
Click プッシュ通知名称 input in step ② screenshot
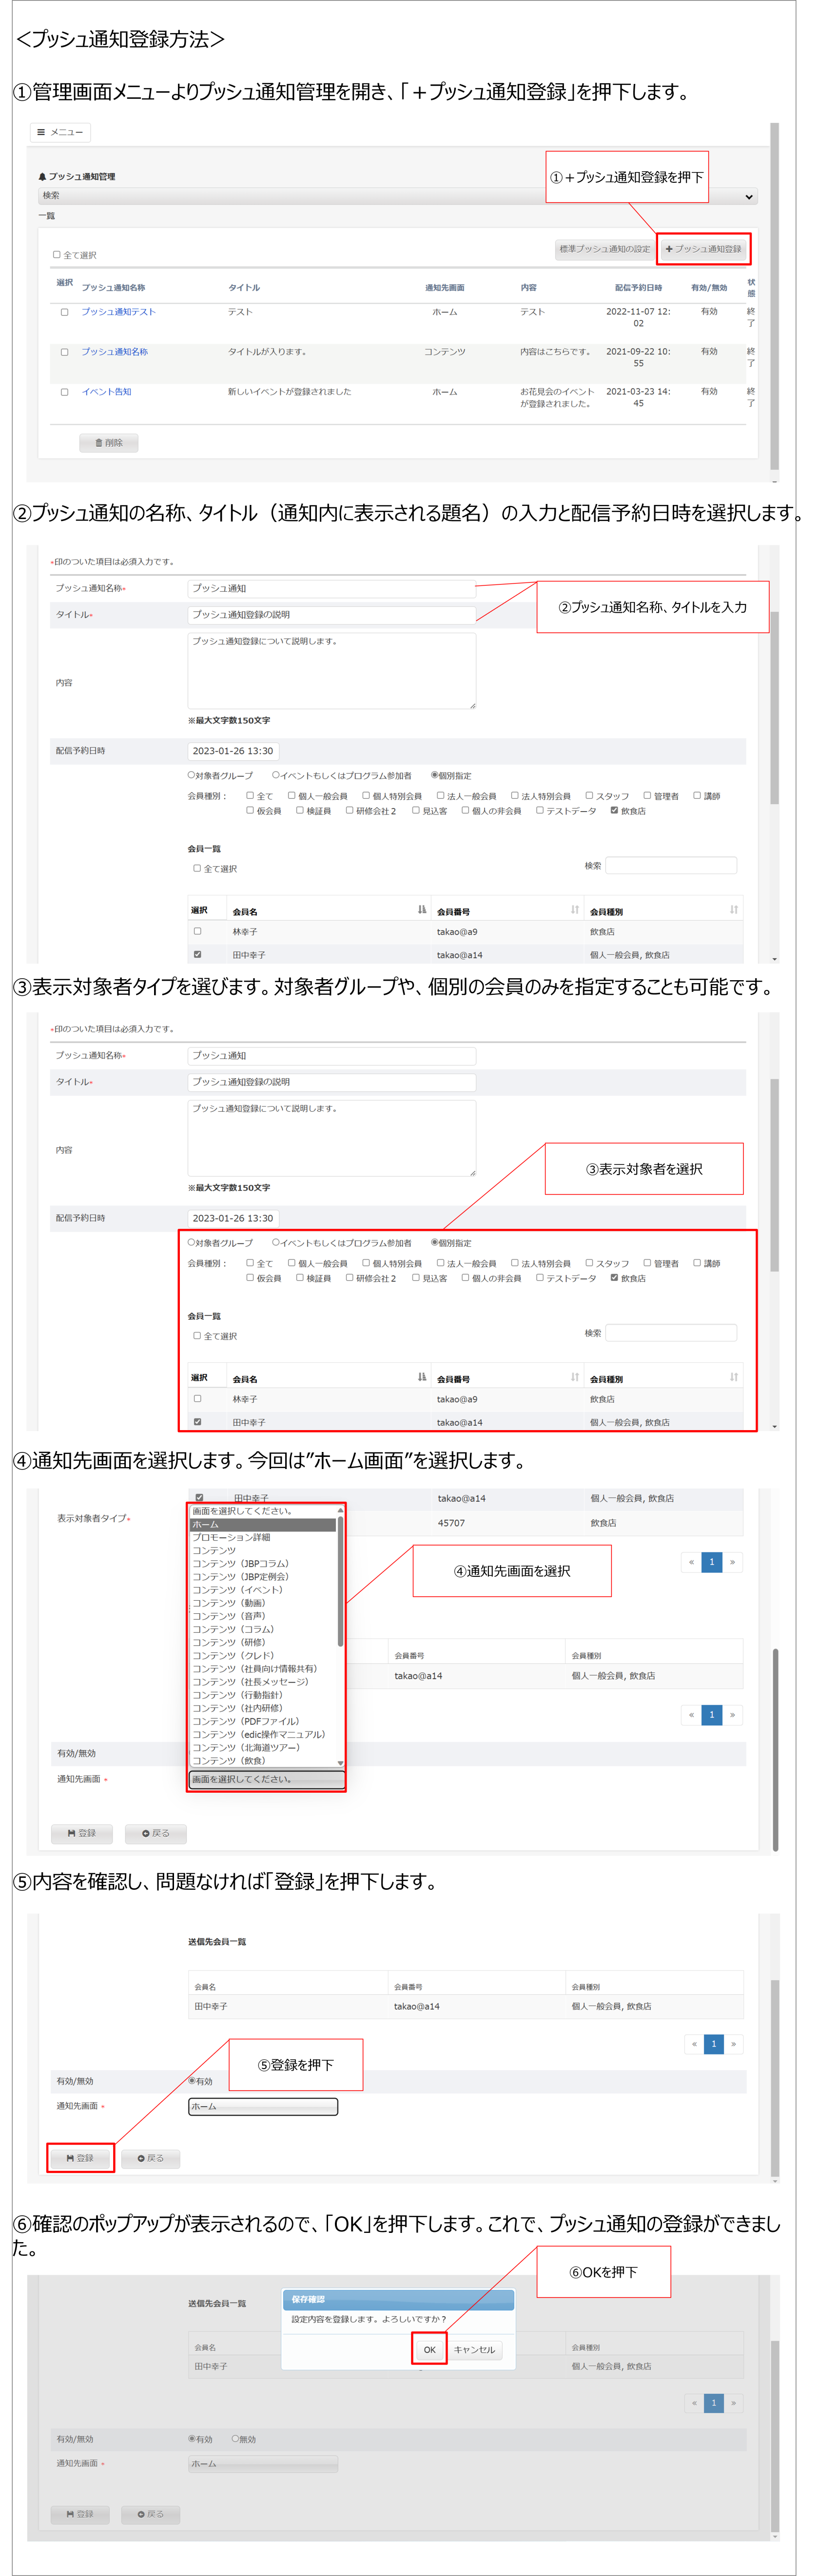pyautogui.click(x=331, y=589)
